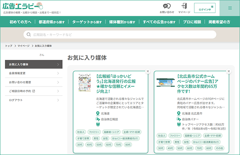
Task: Open the ほっかいどう magazine thumbnail
Action: click(x=85, y=83)
